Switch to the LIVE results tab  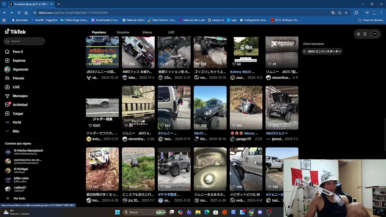pos(171,32)
